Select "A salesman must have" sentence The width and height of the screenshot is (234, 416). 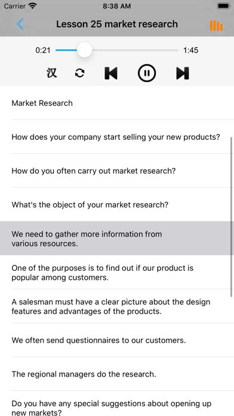tap(117, 306)
